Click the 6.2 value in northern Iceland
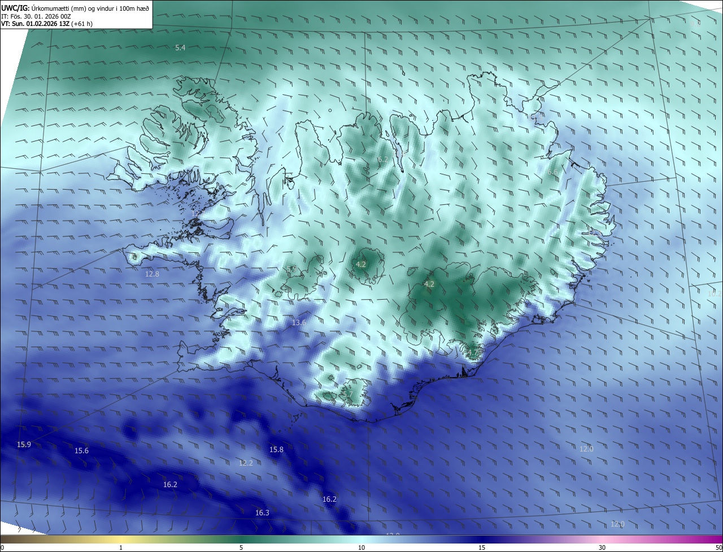Image resolution: width=723 pixels, height=552 pixels. point(383,160)
